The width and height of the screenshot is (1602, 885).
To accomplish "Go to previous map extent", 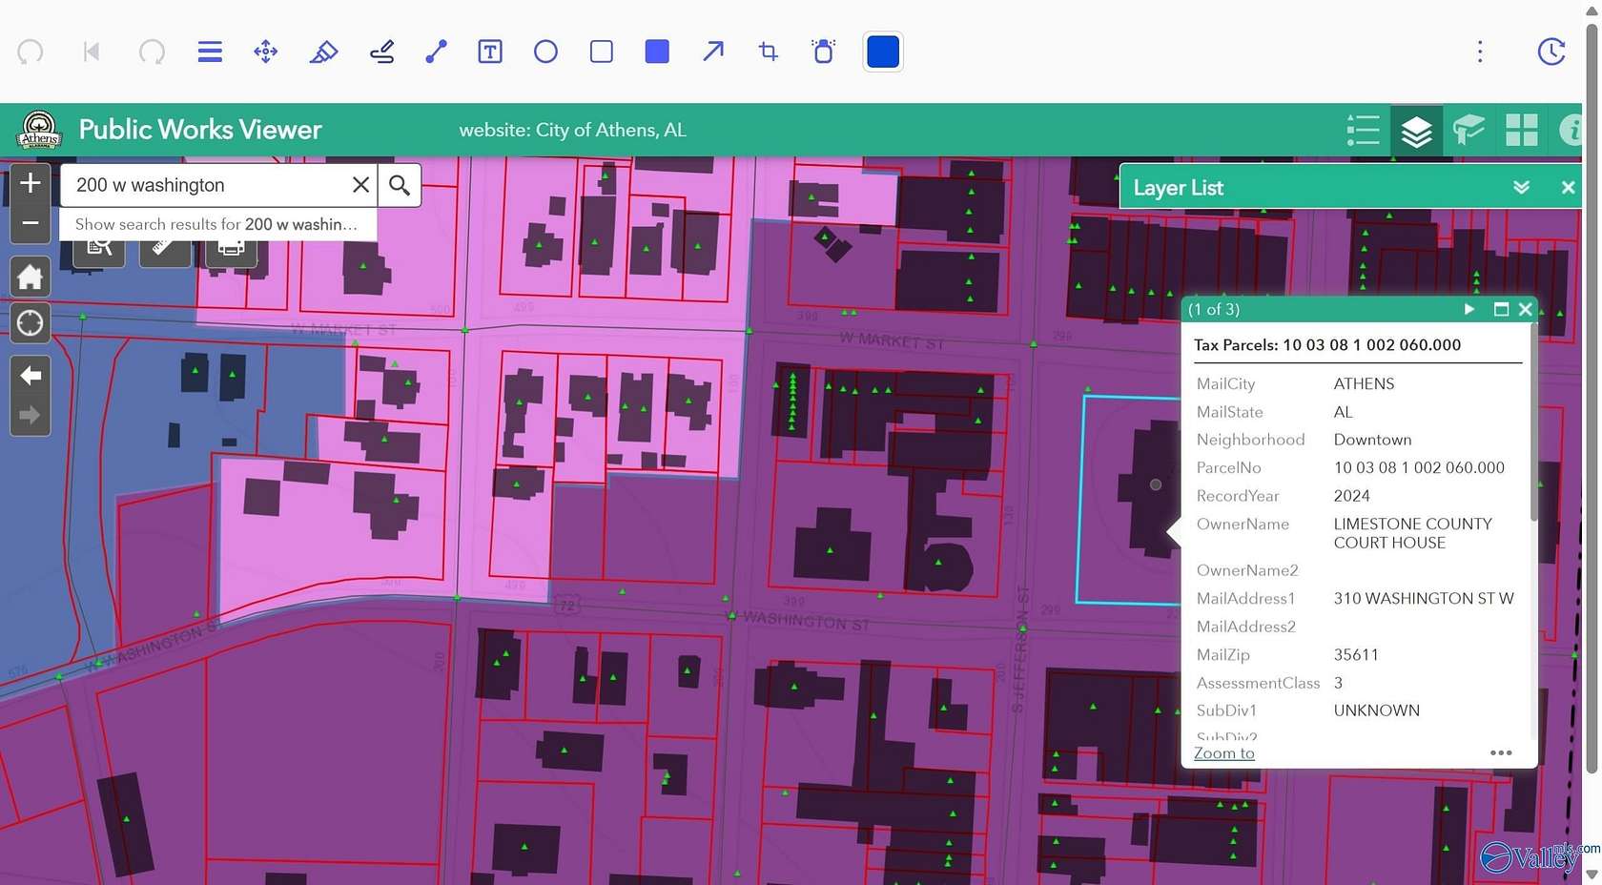I will click(30, 376).
